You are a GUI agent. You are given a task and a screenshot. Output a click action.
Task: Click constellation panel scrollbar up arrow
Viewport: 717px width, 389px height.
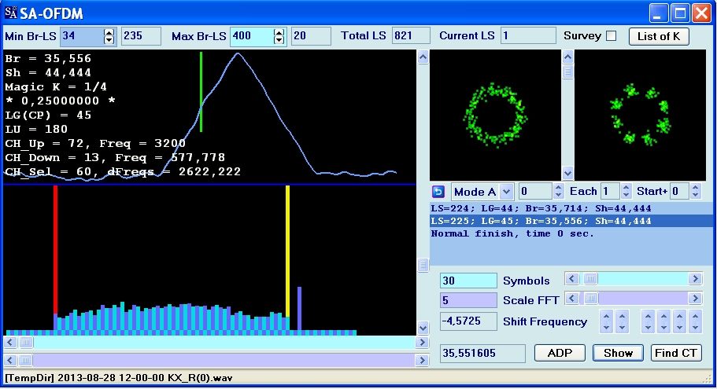(x=567, y=57)
